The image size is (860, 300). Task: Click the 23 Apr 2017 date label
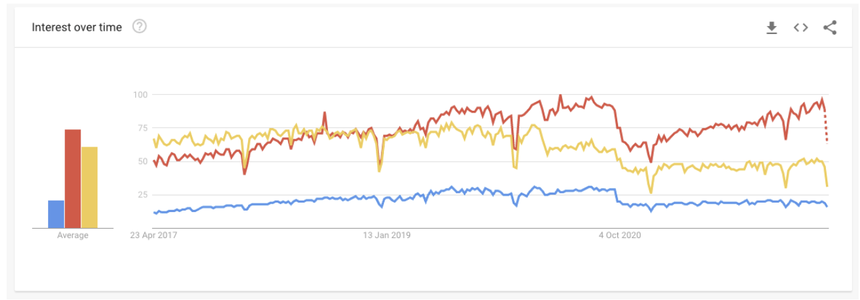click(154, 235)
